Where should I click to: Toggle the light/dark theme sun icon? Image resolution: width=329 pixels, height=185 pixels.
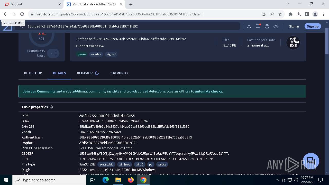[276, 26]
